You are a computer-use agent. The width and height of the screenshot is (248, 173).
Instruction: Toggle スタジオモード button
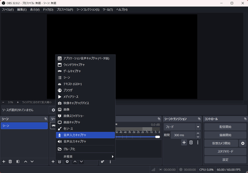tap(225, 152)
